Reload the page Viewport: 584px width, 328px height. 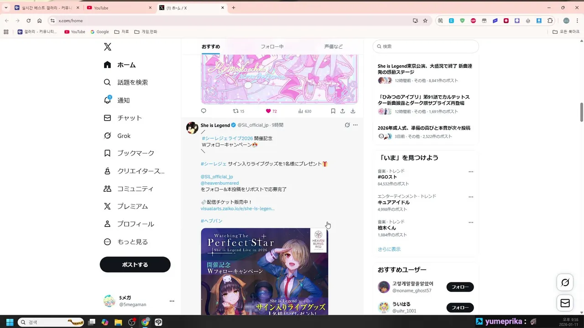(x=28, y=20)
